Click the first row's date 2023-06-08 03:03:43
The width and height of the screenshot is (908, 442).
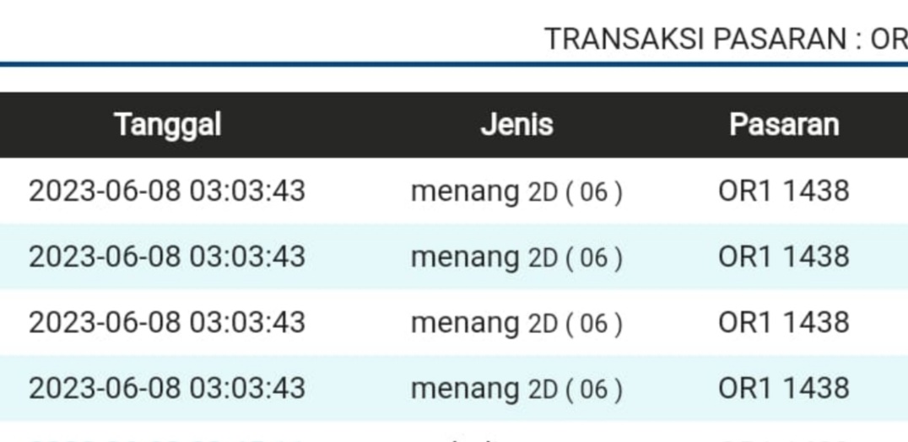[x=167, y=191]
